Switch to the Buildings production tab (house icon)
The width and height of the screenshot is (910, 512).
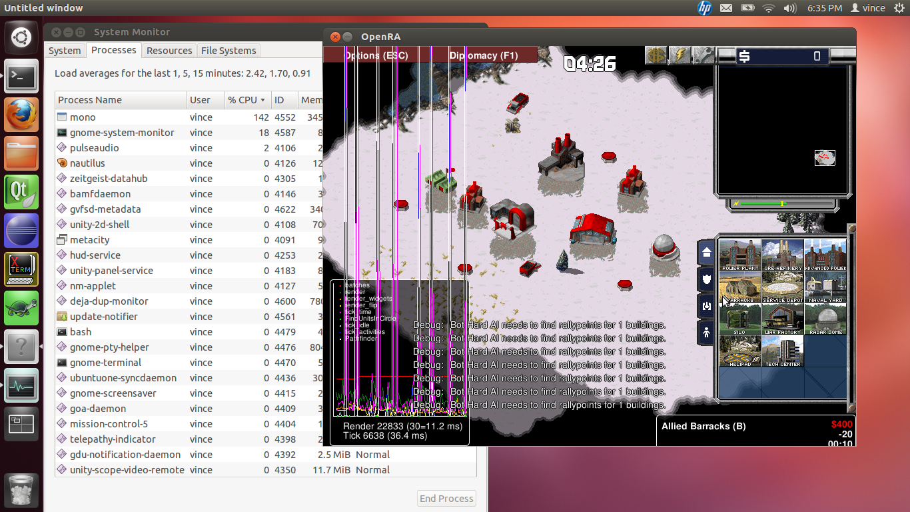pyautogui.click(x=706, y=253)
